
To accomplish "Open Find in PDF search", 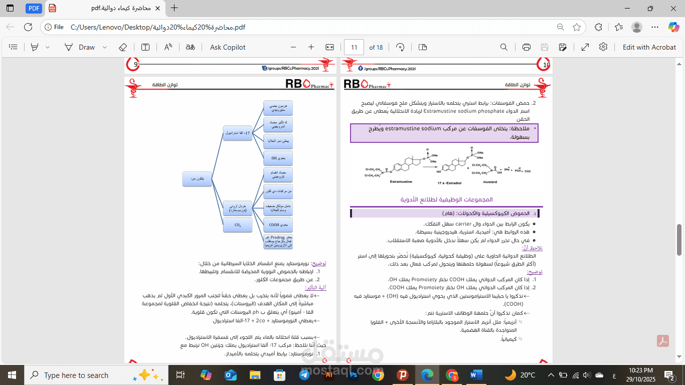I will point(504,47).
